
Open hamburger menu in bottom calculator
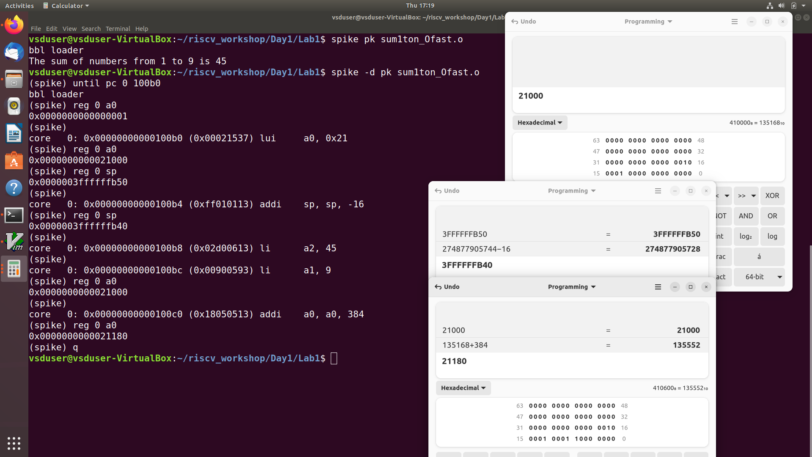(658, 287)
